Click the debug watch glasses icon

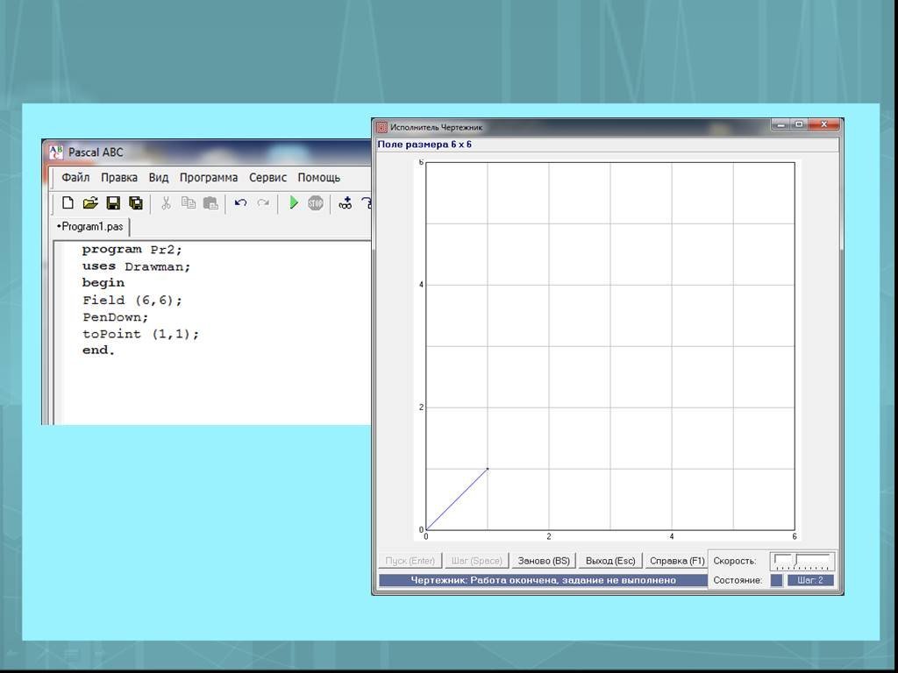(x=346, y=203)
